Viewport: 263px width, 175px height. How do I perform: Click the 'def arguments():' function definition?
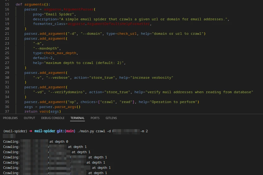tap(33, 4)
